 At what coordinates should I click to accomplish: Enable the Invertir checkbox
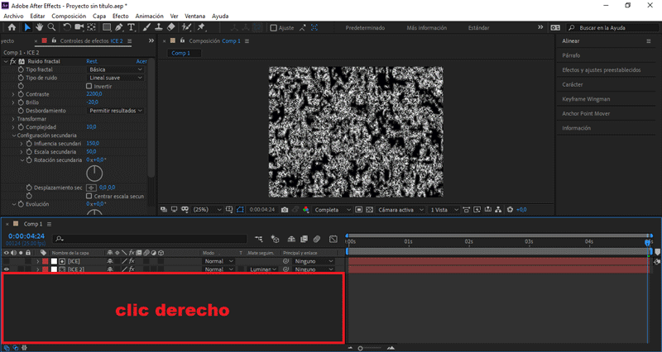(89, 86)
